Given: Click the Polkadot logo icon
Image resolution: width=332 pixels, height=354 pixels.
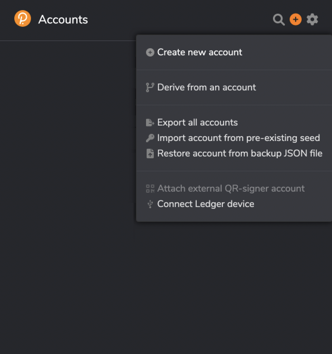Looking at the screenshot, I should 23,19.
